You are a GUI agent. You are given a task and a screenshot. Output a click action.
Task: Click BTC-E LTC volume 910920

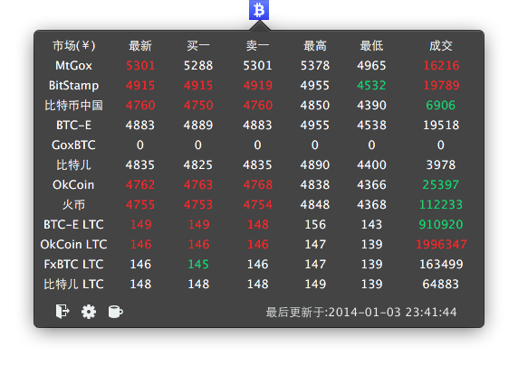point(441,225)
